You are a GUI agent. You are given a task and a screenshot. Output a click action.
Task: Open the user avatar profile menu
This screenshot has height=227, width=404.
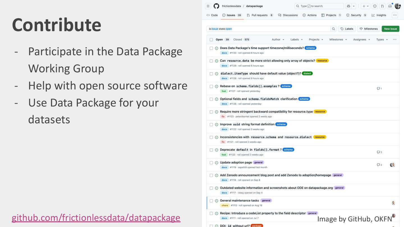[398, 6]
